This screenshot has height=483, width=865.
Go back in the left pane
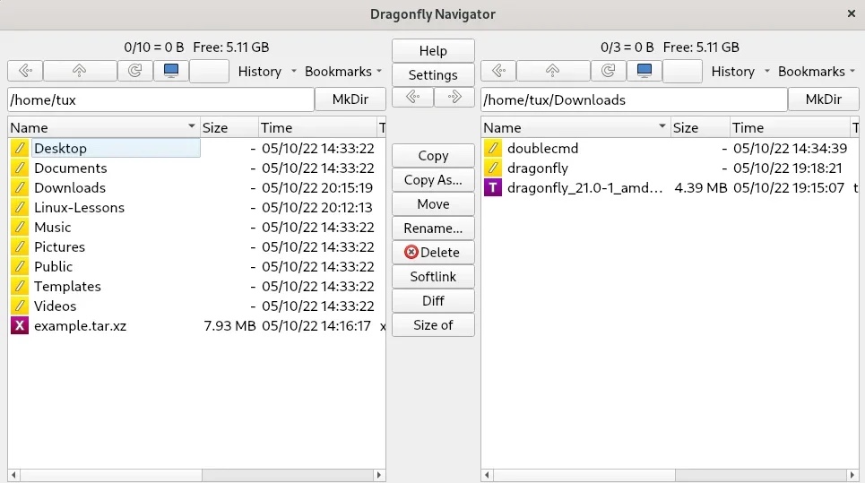(25, 71)
